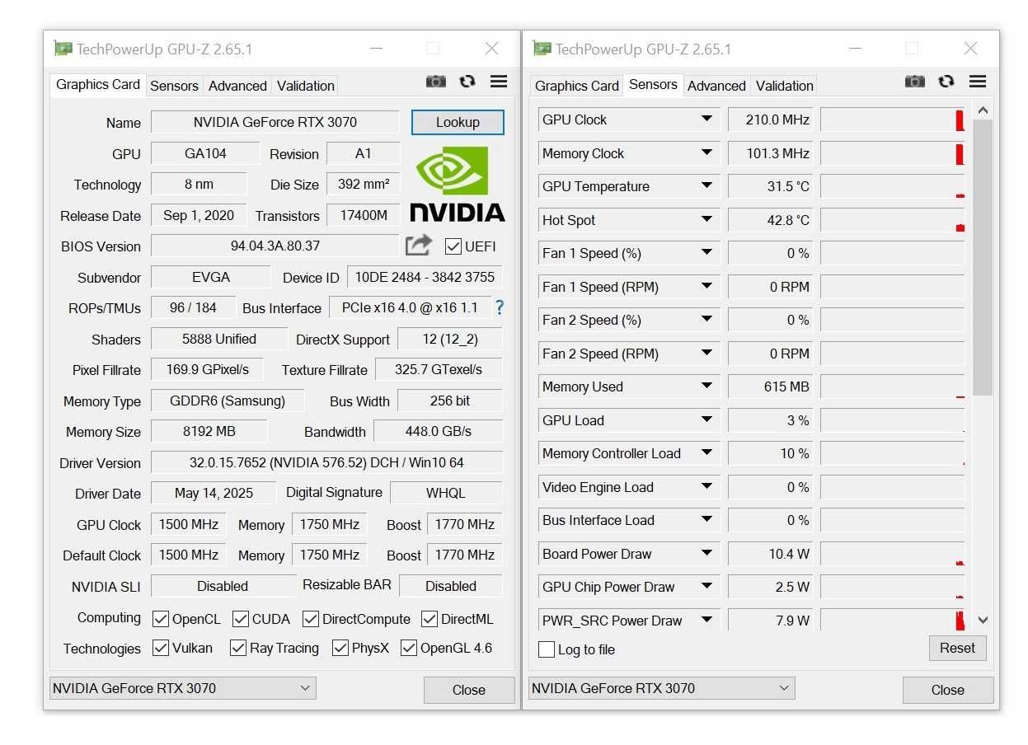Image resolution: width=1028 pixels, height=745 pixels.
Task: Toggle the OpenCL checkbox
Action: [x=161, y=619]
